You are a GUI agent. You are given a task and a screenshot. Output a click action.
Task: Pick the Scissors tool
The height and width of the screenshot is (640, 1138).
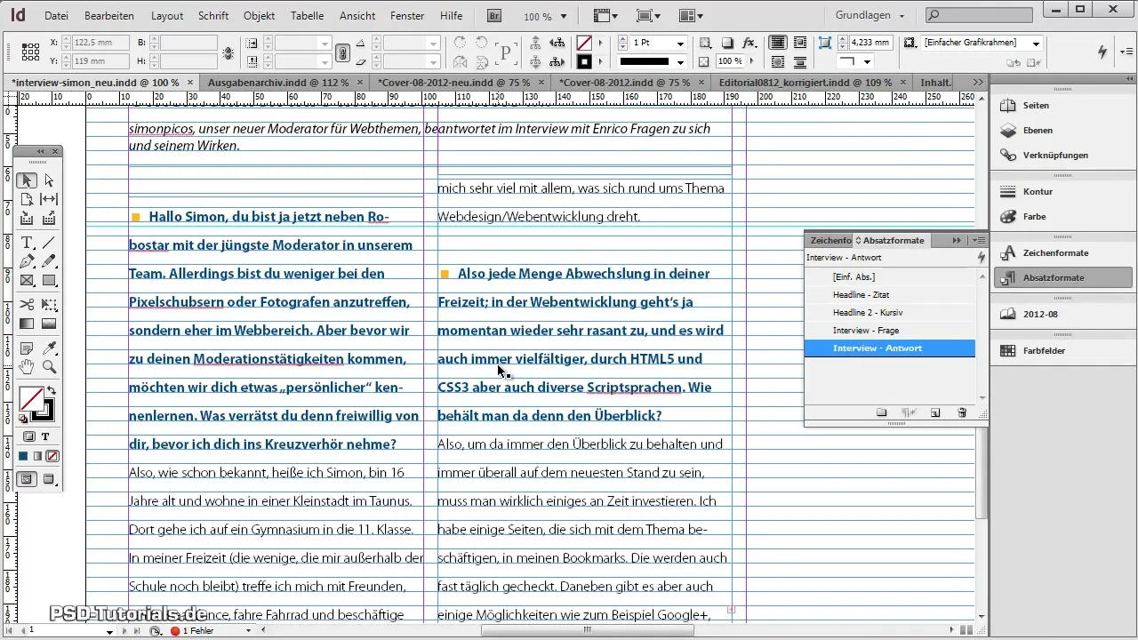(27, 305)
